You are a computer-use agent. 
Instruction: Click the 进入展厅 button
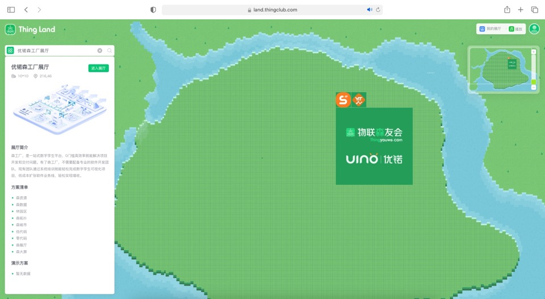click(98, 68)
